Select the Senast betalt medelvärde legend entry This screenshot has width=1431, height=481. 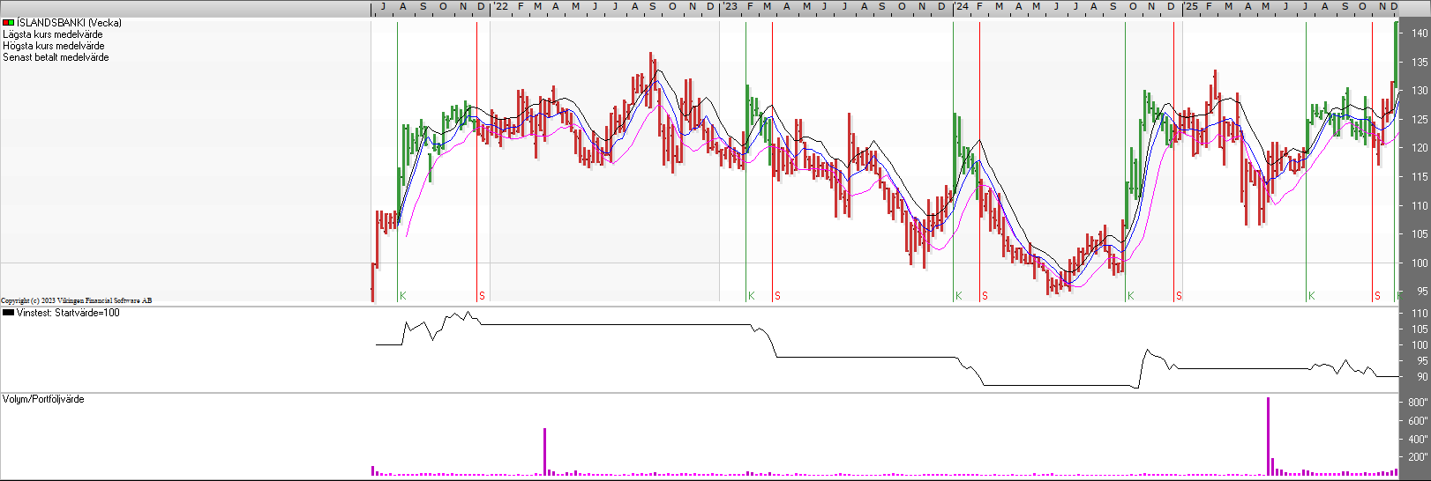(x=56, y=57)
